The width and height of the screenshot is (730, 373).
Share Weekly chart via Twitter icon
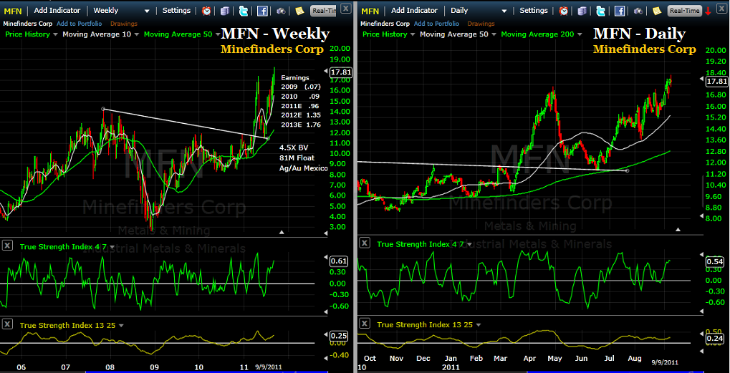tap(244, 11)
